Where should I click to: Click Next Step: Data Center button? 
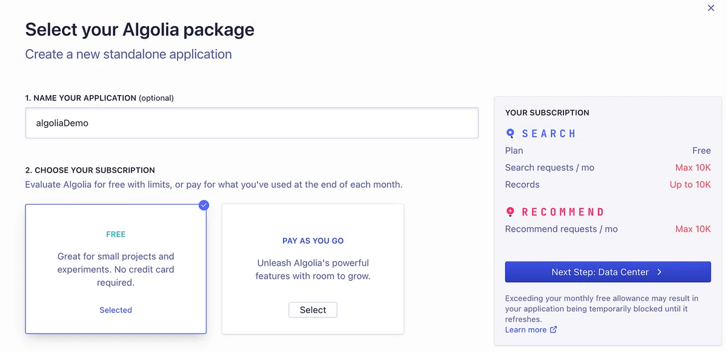(x=608, y=272)
